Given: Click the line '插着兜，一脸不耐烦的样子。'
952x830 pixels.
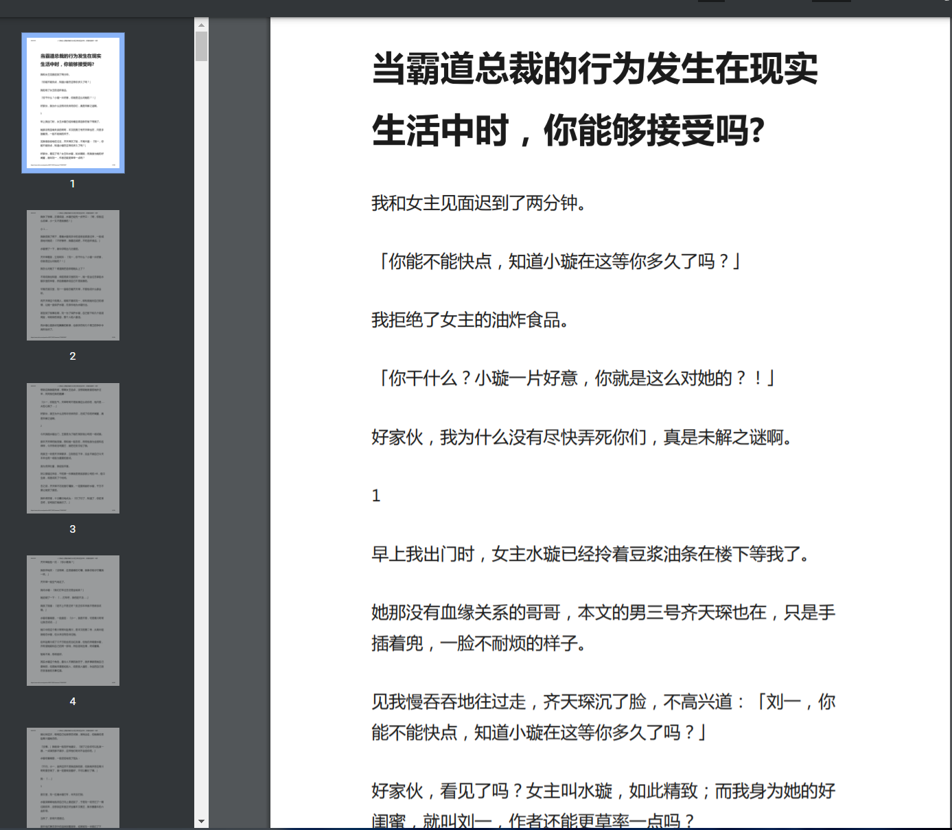Looking at the screenshot, I should (x=478, y=643).
